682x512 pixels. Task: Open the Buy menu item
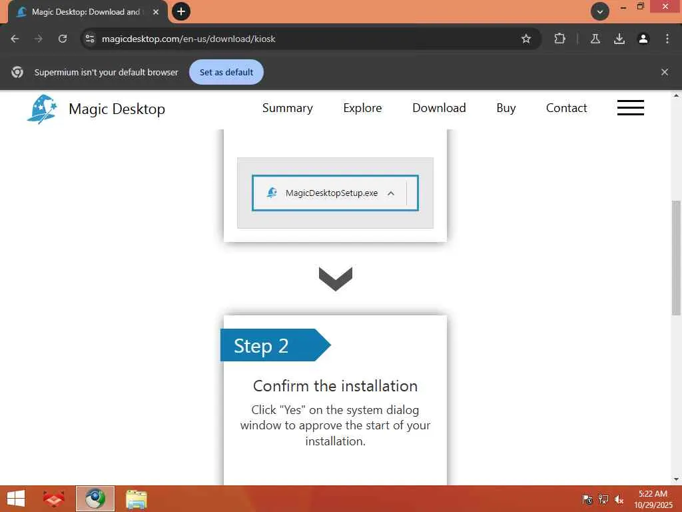506,108
